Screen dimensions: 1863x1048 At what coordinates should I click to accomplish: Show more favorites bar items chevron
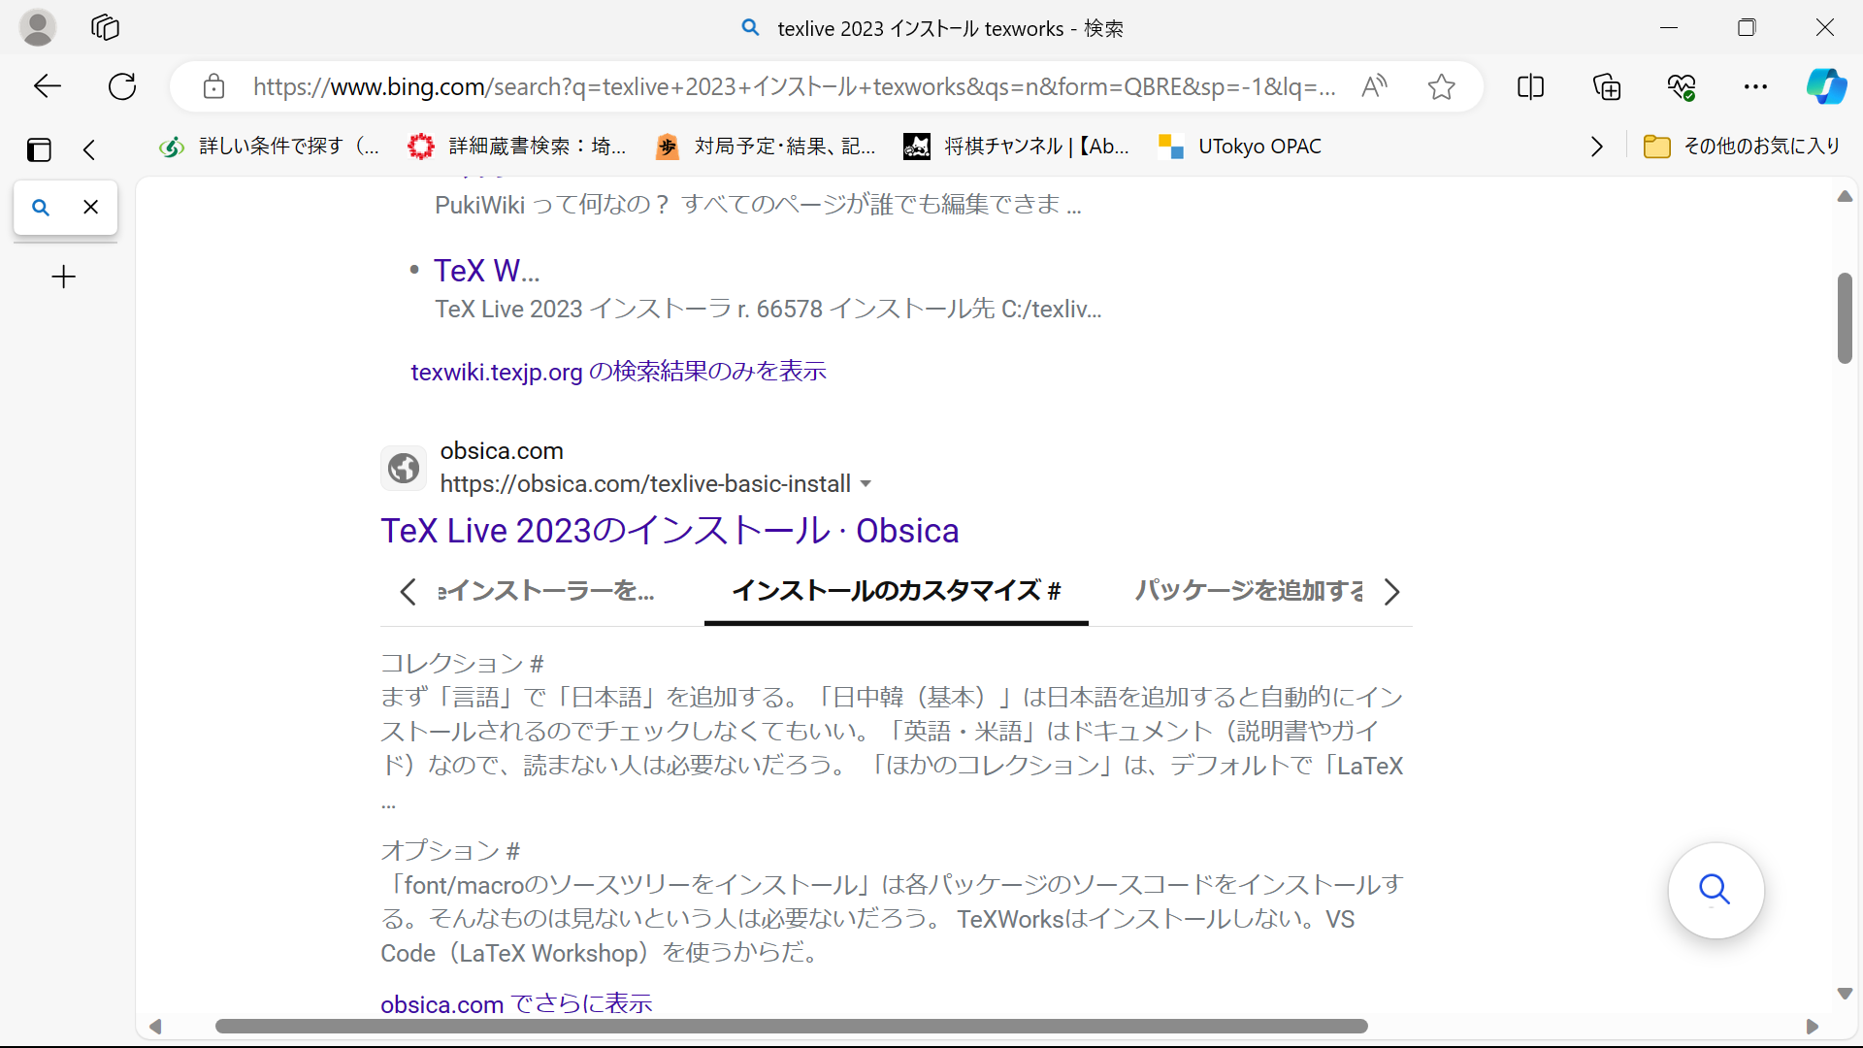[x=1597, y=147]
